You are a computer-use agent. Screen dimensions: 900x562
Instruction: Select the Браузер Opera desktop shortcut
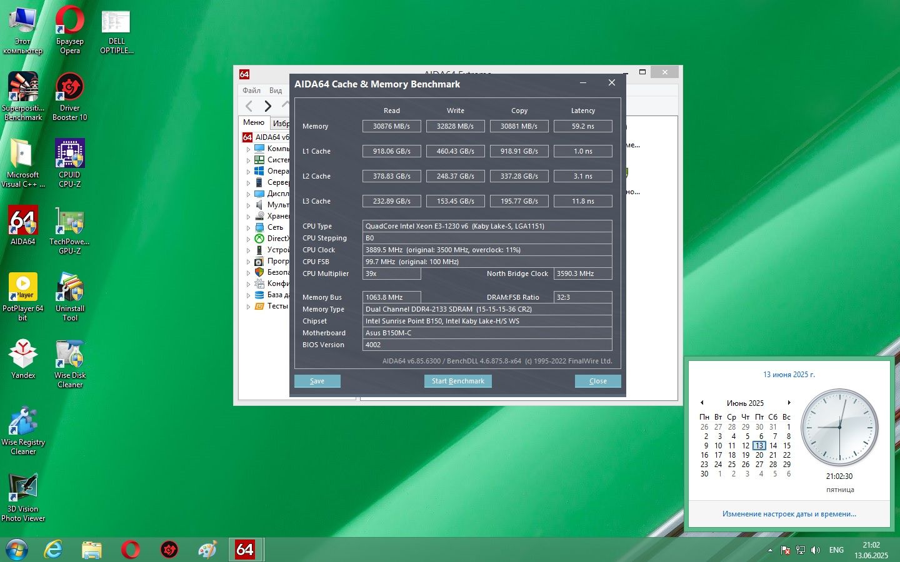click(70, 29)
